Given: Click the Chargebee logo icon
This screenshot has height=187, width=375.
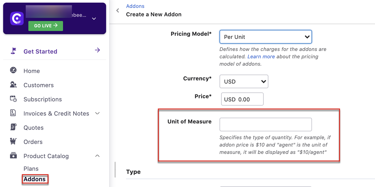Looking at the screenshot, I should point(17,18).
